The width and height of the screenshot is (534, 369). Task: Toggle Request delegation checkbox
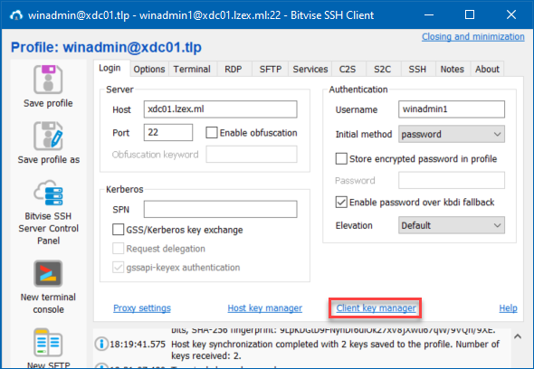(119, 249)
